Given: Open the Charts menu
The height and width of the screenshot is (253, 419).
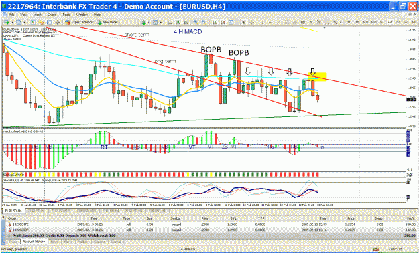Looking at the screenshot, I should [x=52, y=15].
